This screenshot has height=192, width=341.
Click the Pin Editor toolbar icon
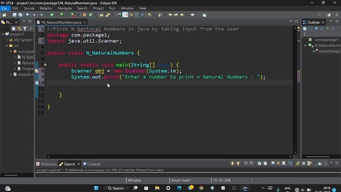coord(205,15)
